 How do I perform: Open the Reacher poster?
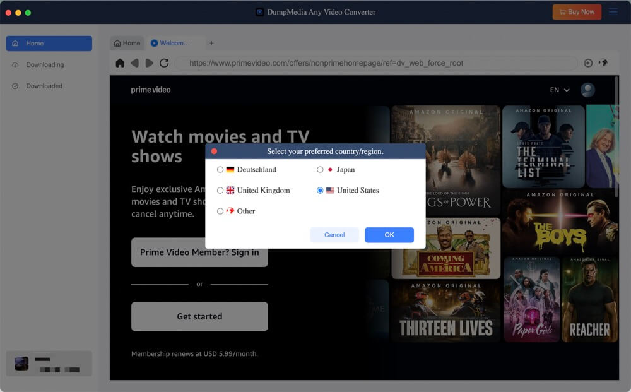589,300
